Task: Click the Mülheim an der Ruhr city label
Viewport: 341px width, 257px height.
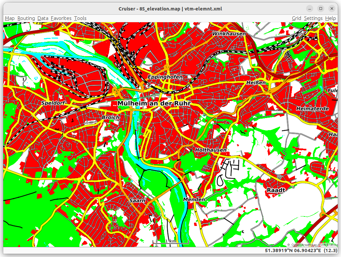Action: [x=154, y=103]
